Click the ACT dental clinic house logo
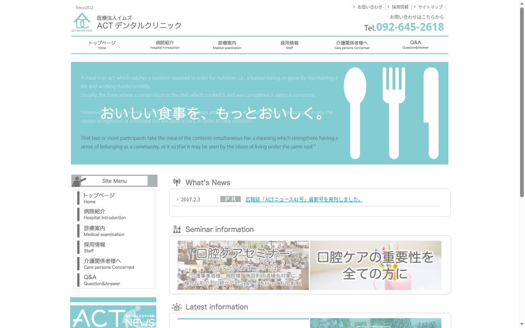This screenshot has width=525, height=328. tap(82, 22)
